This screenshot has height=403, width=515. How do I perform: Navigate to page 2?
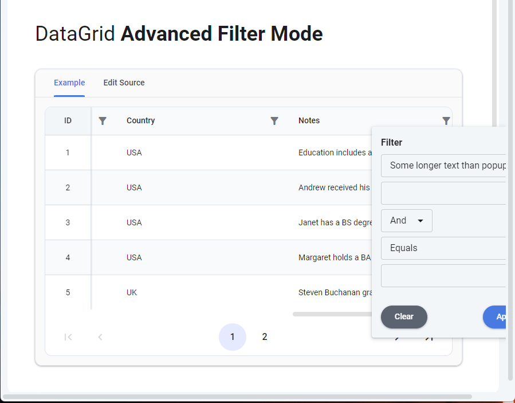pos(264,337)
